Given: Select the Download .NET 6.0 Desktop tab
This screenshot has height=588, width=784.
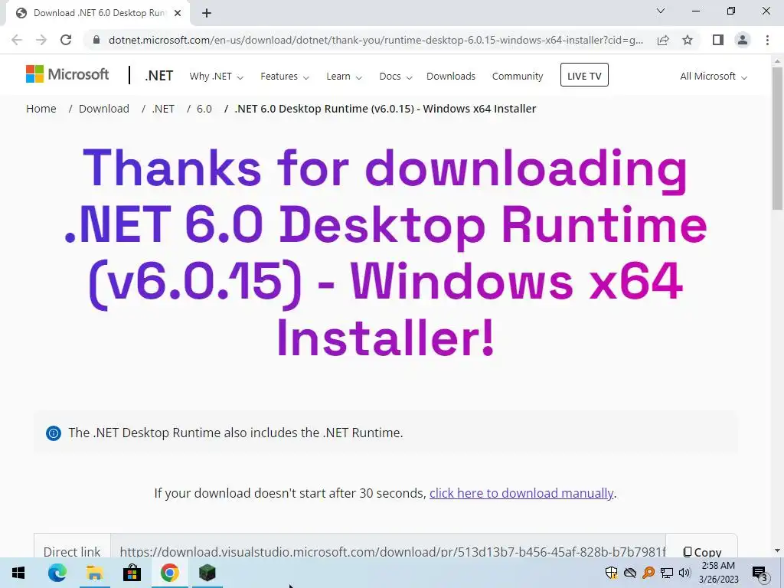Looking at the screenshot, I should tap(98, 13).
